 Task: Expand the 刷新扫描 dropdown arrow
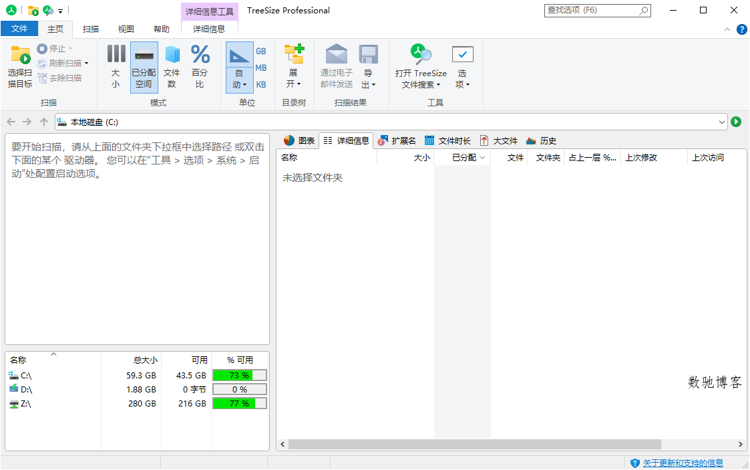(87, 63)
